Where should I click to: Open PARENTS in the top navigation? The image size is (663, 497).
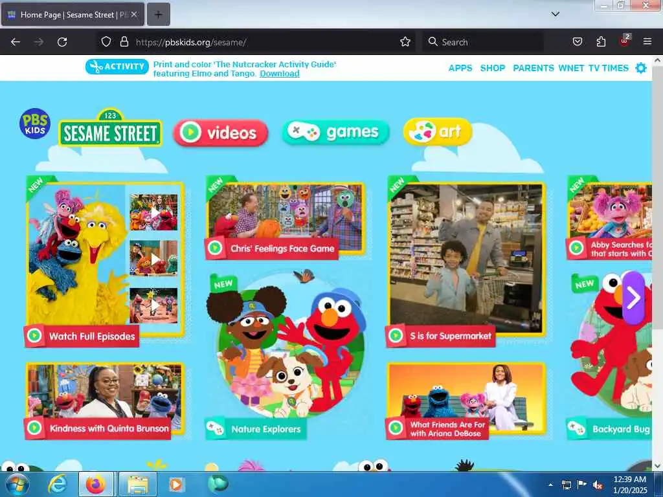click(534, 68)
